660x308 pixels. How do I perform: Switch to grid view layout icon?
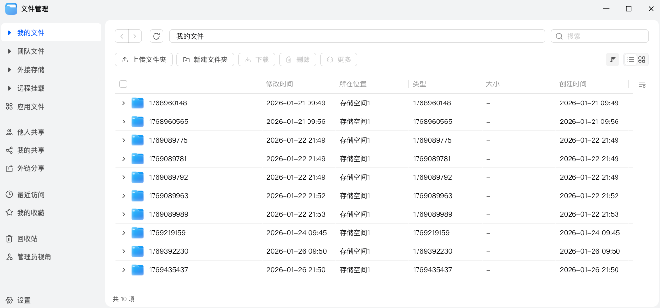pyautogui.click(x=642, y=60)
